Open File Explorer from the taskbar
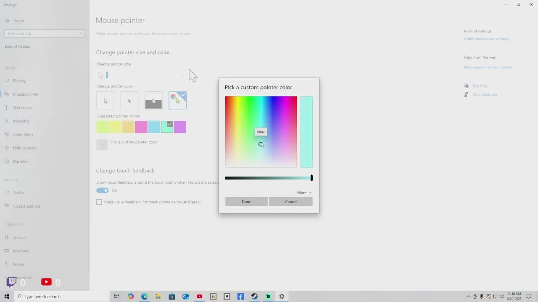Screen dimensions: 538x302 click(158, 297)
